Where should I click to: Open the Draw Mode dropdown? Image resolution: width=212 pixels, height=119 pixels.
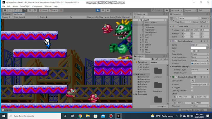(x=200, y=54)
